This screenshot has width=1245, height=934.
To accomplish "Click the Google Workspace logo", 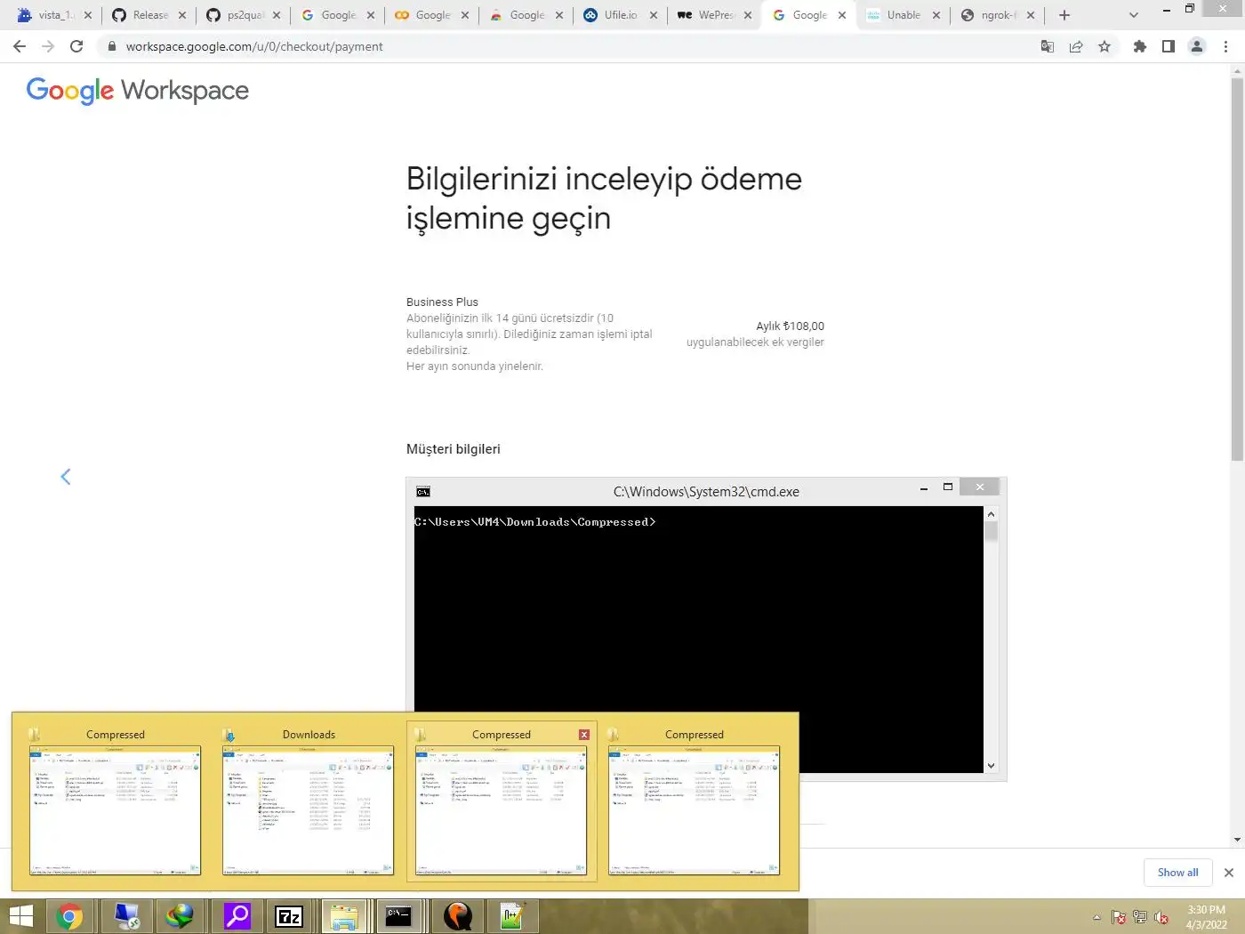I will point(138,91).
